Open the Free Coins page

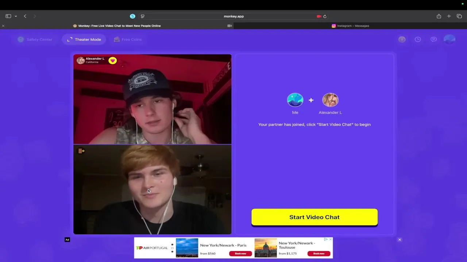127,39
